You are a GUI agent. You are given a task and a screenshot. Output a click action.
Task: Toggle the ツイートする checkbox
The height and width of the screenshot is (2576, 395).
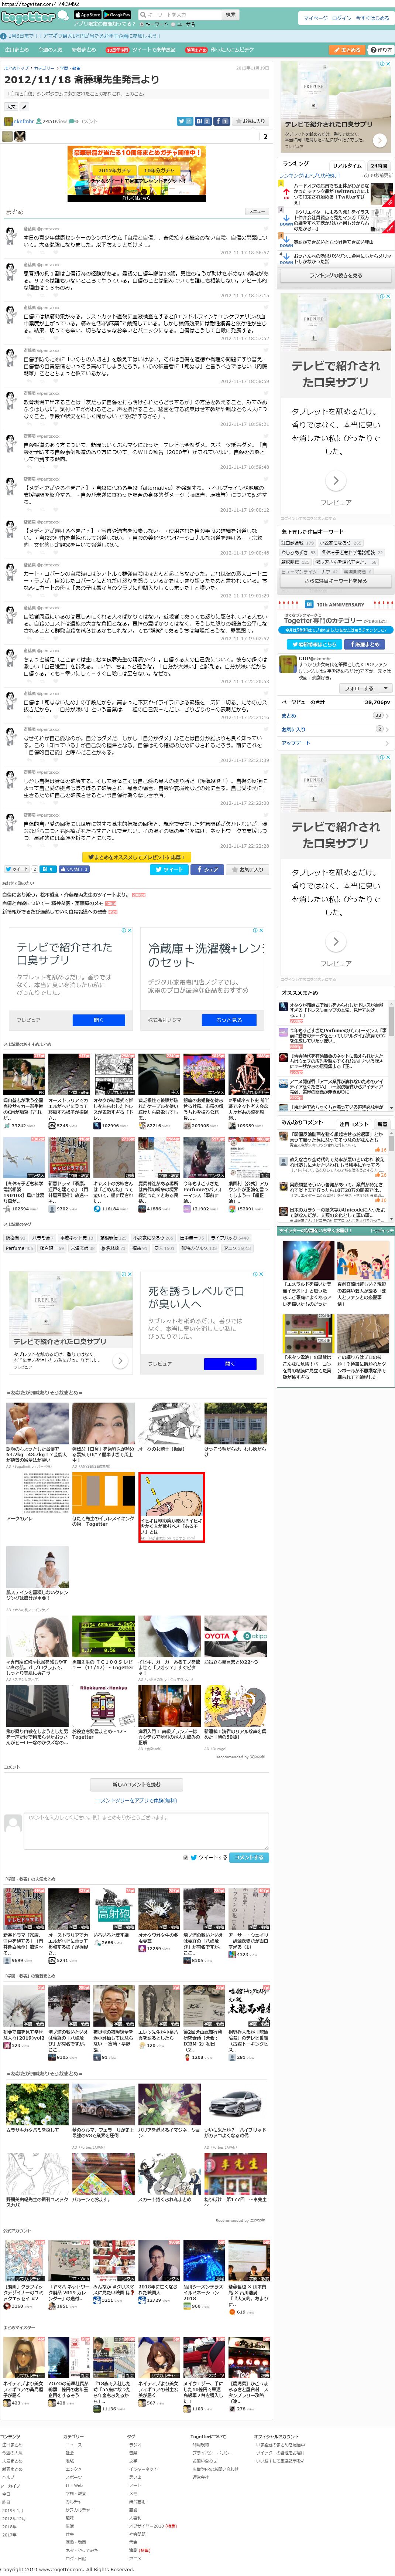click(x=186, y=1858)
